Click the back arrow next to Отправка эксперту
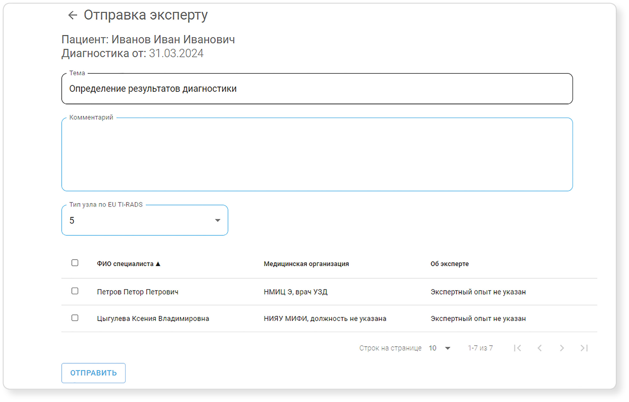Viewport: 629px width, 402px height. point(72,15)
